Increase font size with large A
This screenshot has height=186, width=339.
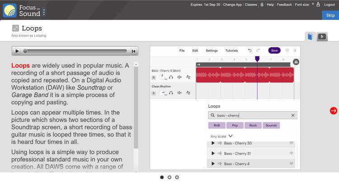pyautogui.click(x=318, y=5)
